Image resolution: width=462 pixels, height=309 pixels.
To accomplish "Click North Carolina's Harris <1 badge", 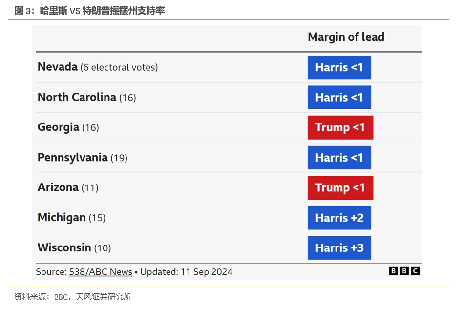I will tap(339, 98).
